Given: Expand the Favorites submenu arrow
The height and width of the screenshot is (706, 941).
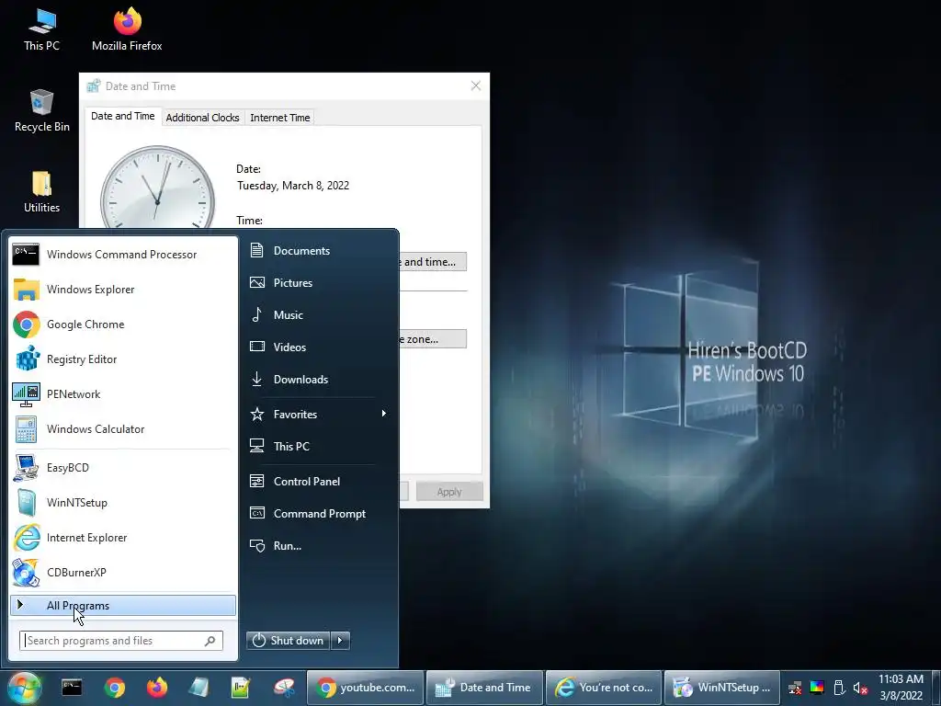Looking at the screenshot, I should click(x=383, y=414).
